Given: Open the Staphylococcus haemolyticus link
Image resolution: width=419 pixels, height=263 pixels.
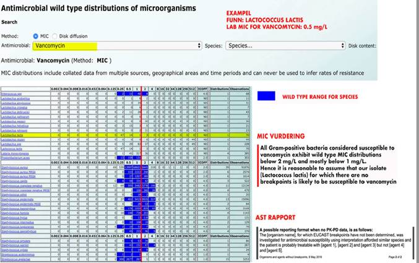Looking at the screenshot, I should pyautogui.click(x=18, y=209).
